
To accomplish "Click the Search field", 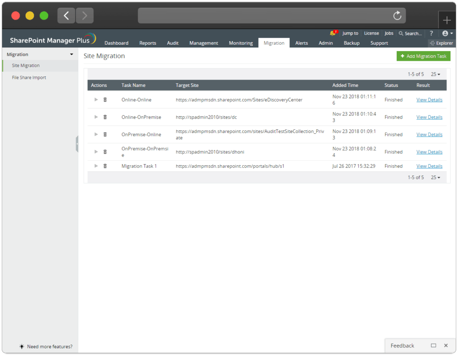I will (x=411, y=33).
